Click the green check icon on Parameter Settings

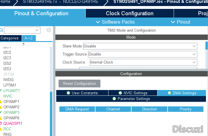114,99
